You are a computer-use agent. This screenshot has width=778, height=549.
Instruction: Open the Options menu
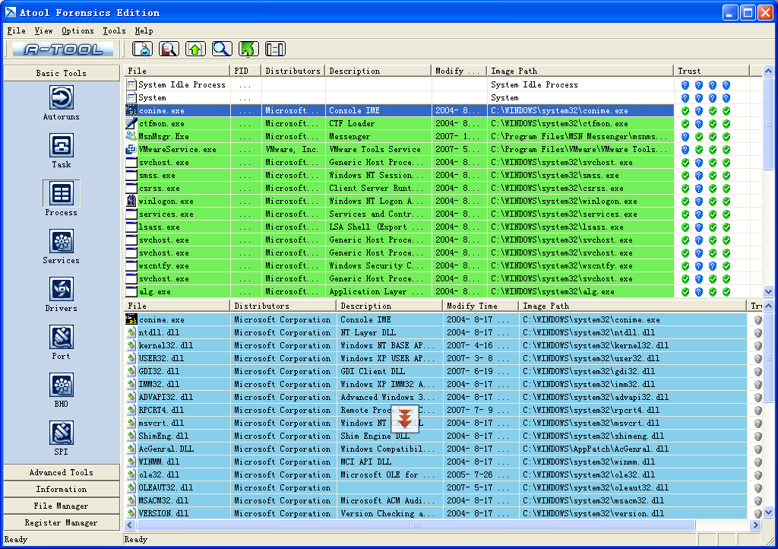[x=77, y=30]
